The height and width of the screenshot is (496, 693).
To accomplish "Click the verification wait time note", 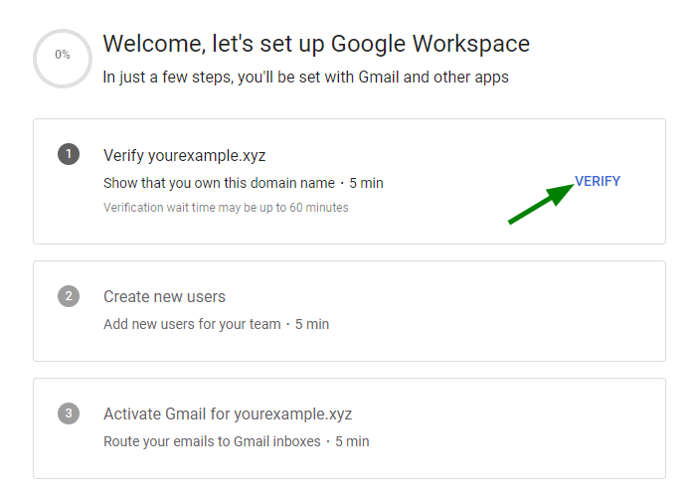I will (226, 208).
